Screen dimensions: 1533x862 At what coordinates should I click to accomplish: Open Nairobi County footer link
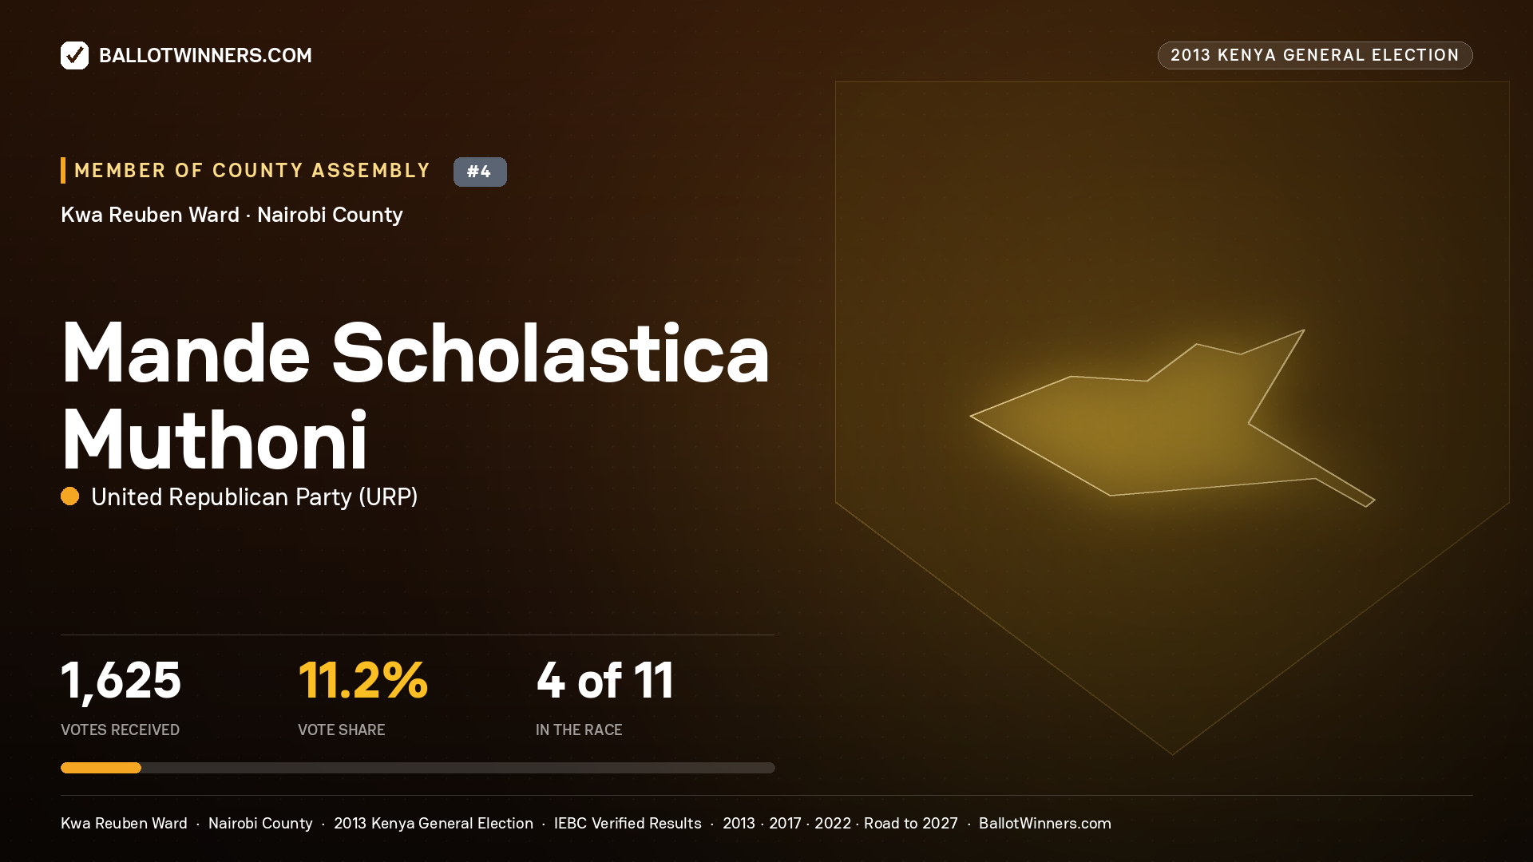(x=260, y=823)
